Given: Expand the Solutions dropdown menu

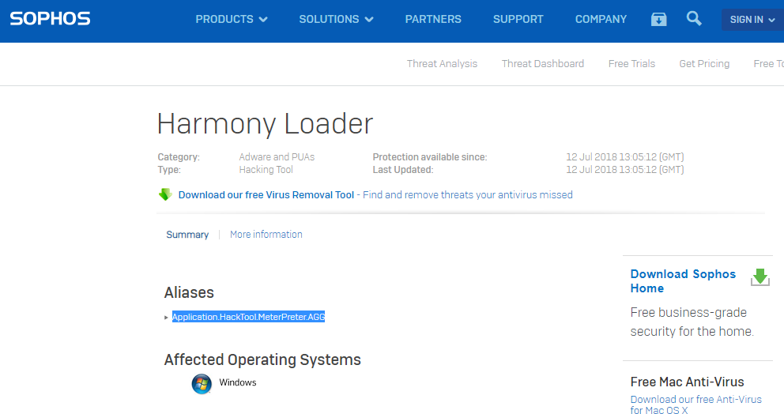Looking at the screenshot, I should coord(336,20).
